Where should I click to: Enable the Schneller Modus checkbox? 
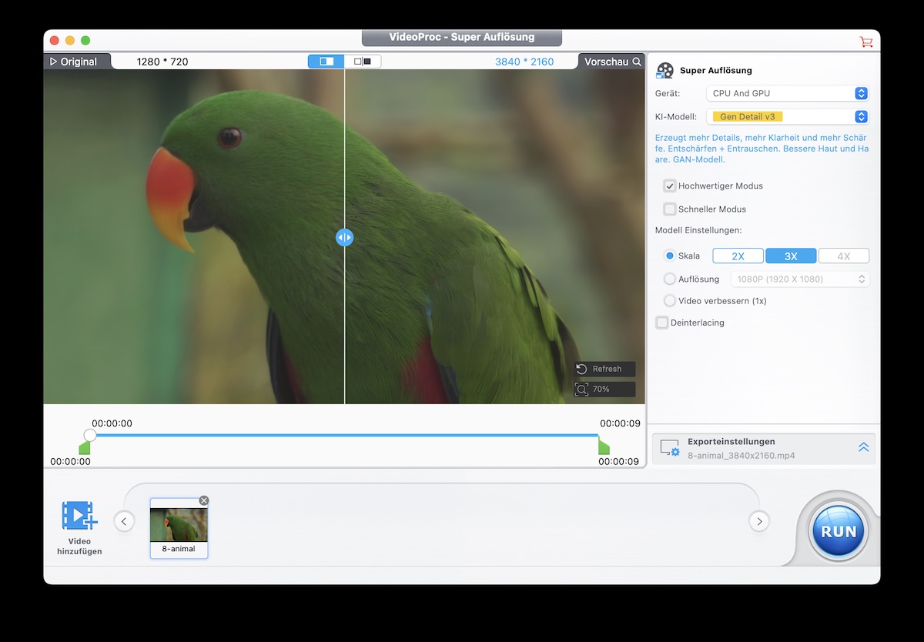670,209
